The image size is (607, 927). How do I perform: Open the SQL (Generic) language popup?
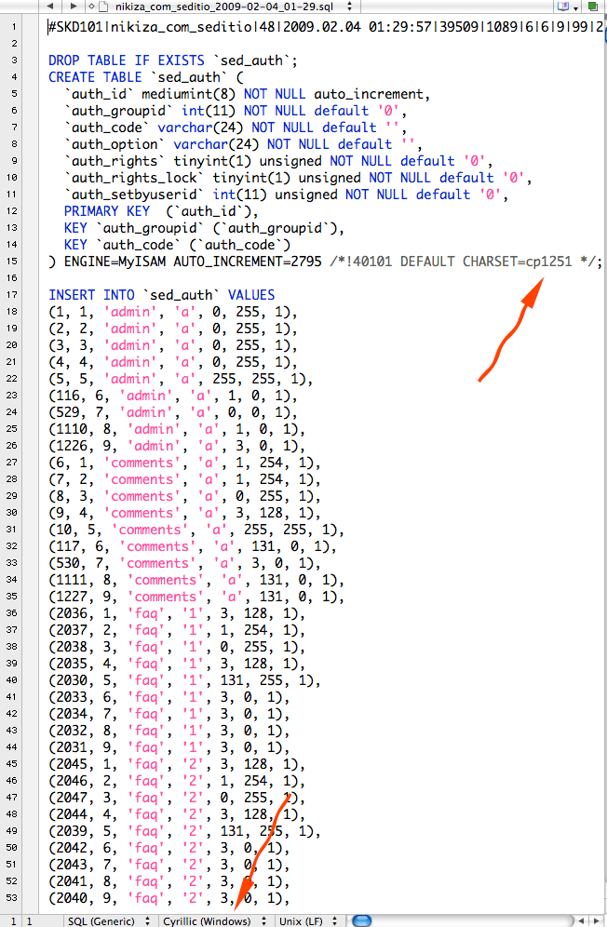(x=108, y=920)
